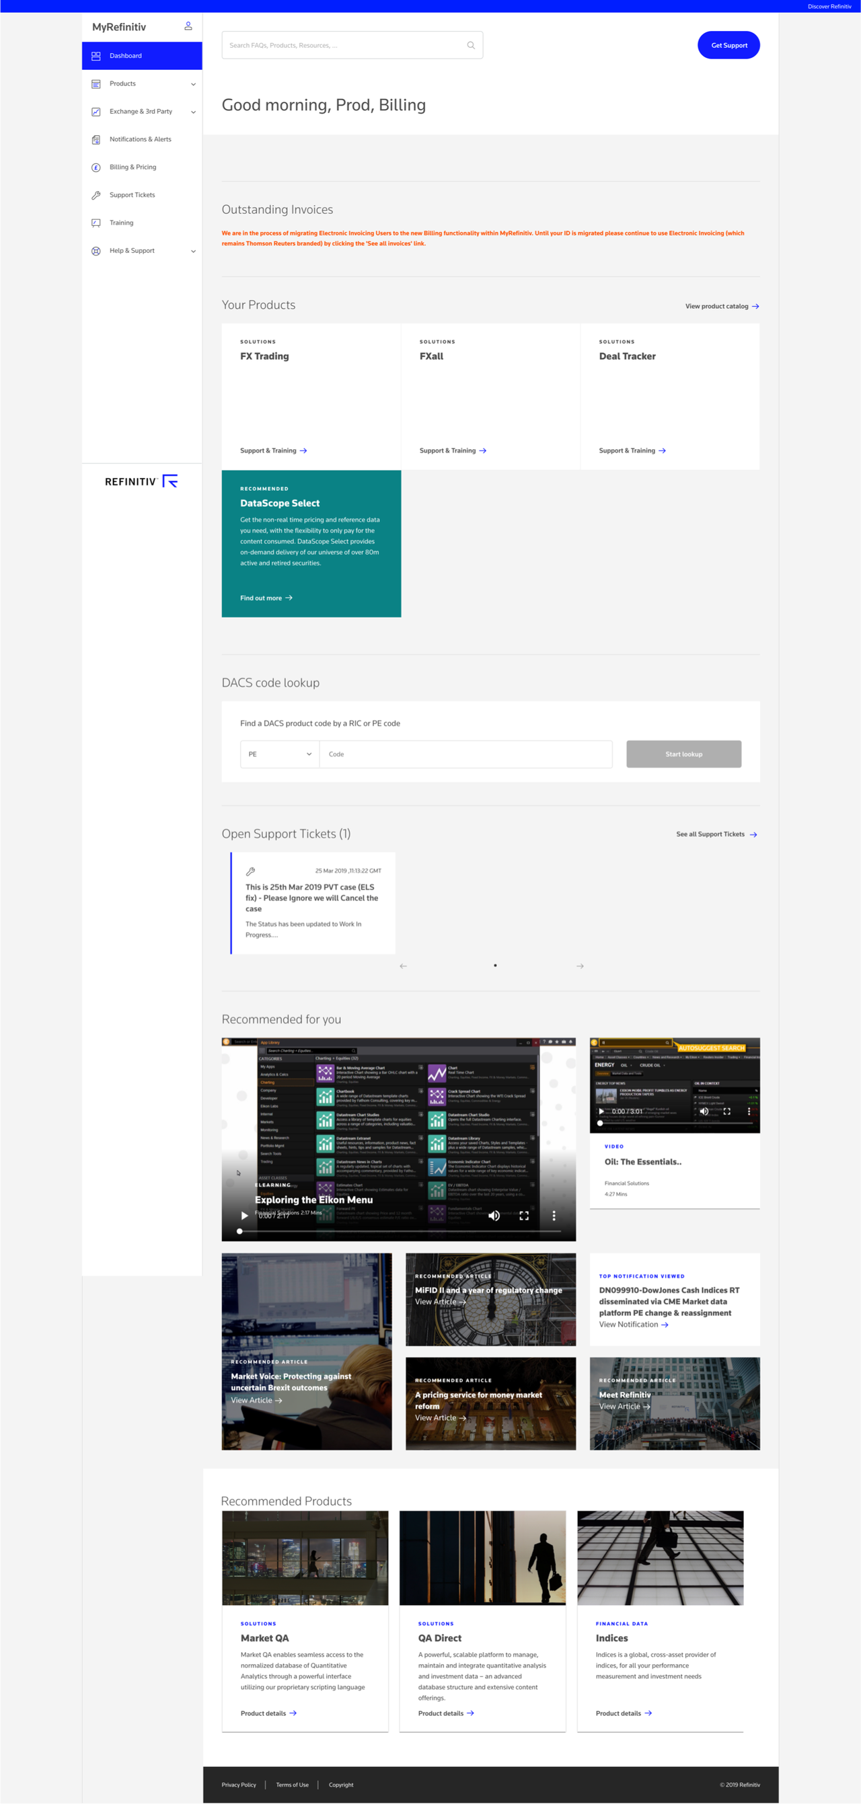Click the Get Support button

[728, 46]
